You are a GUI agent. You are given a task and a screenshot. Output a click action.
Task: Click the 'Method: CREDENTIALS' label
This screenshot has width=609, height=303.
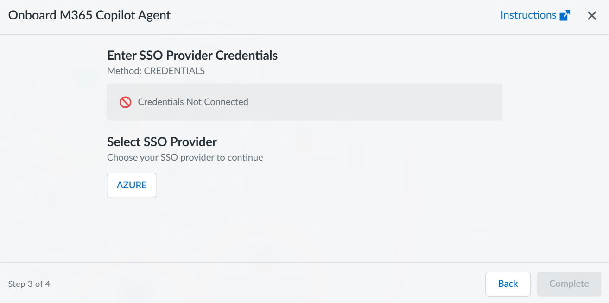156,71
